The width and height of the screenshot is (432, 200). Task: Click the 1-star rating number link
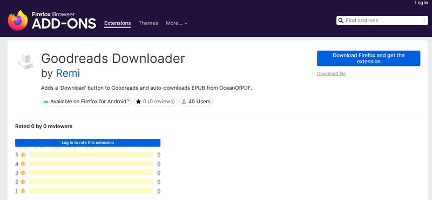click(17, 191)
